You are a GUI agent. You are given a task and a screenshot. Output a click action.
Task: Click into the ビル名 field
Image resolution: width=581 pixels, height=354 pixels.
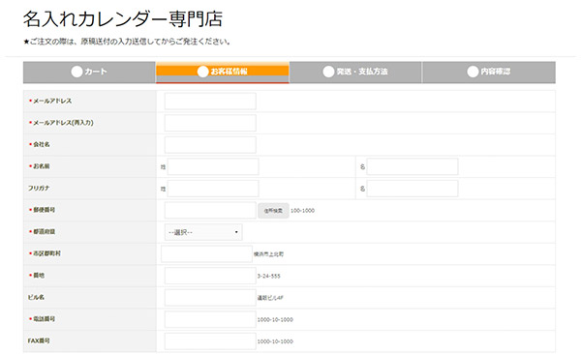pos(210,298)
